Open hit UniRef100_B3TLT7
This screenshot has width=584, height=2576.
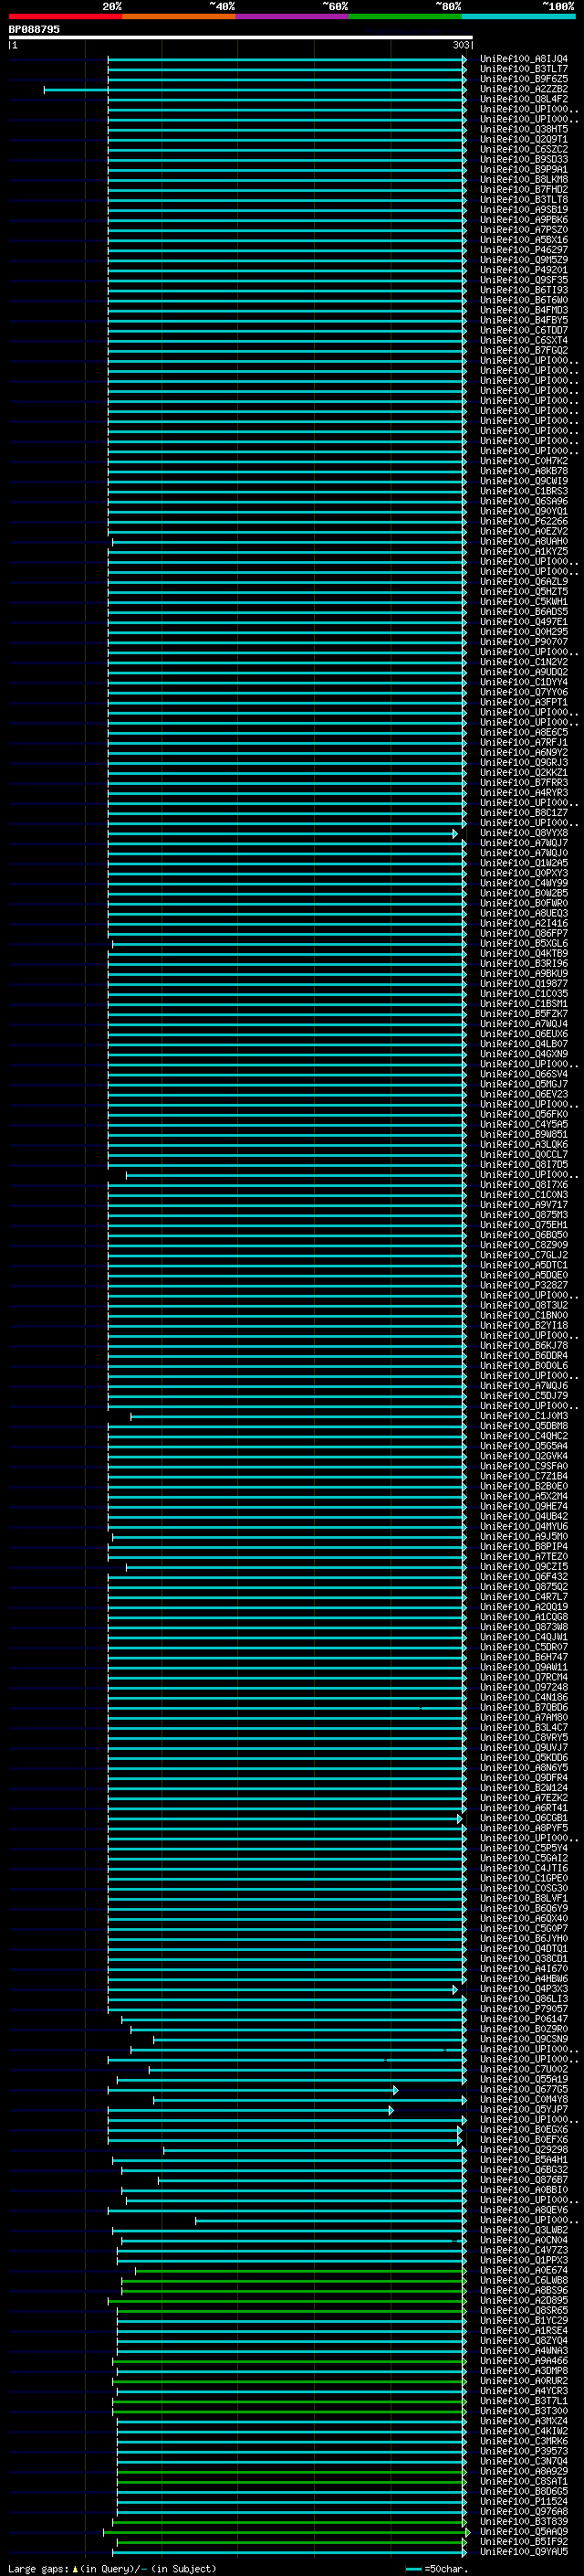tap(523, 69)
